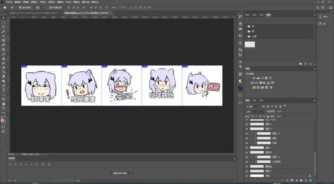
Task: Open the search icon at top right
Action: coord(318,8)
